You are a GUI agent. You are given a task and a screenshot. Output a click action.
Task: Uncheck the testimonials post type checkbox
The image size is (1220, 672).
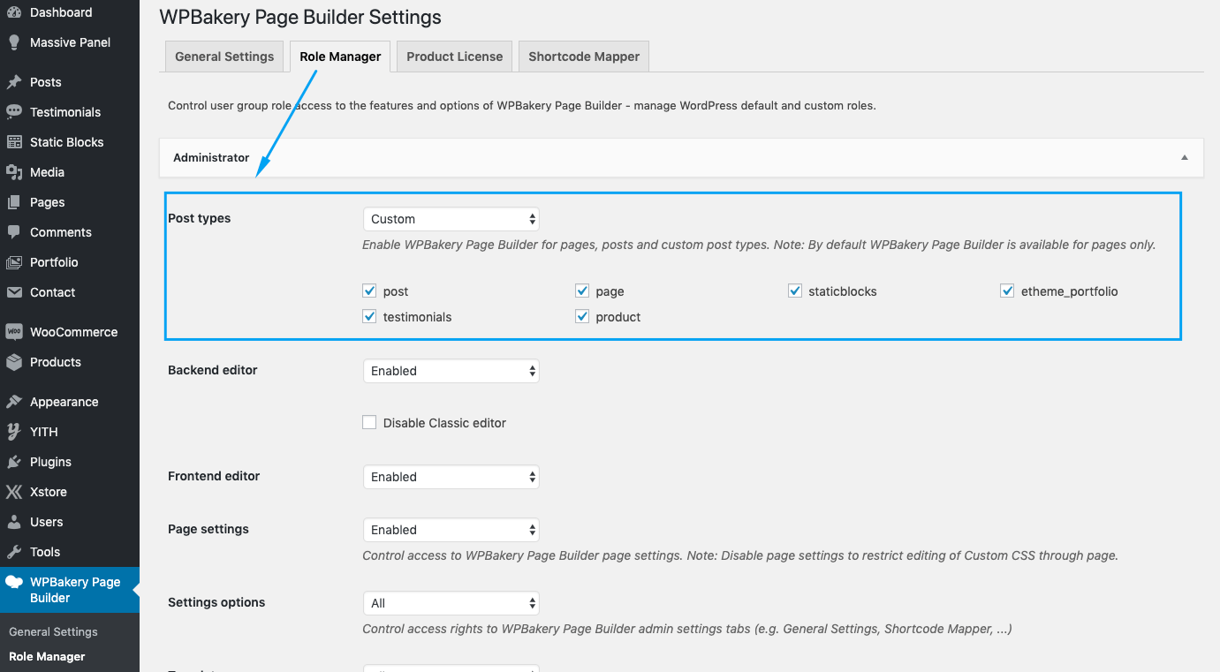click(x=369, y=316)
